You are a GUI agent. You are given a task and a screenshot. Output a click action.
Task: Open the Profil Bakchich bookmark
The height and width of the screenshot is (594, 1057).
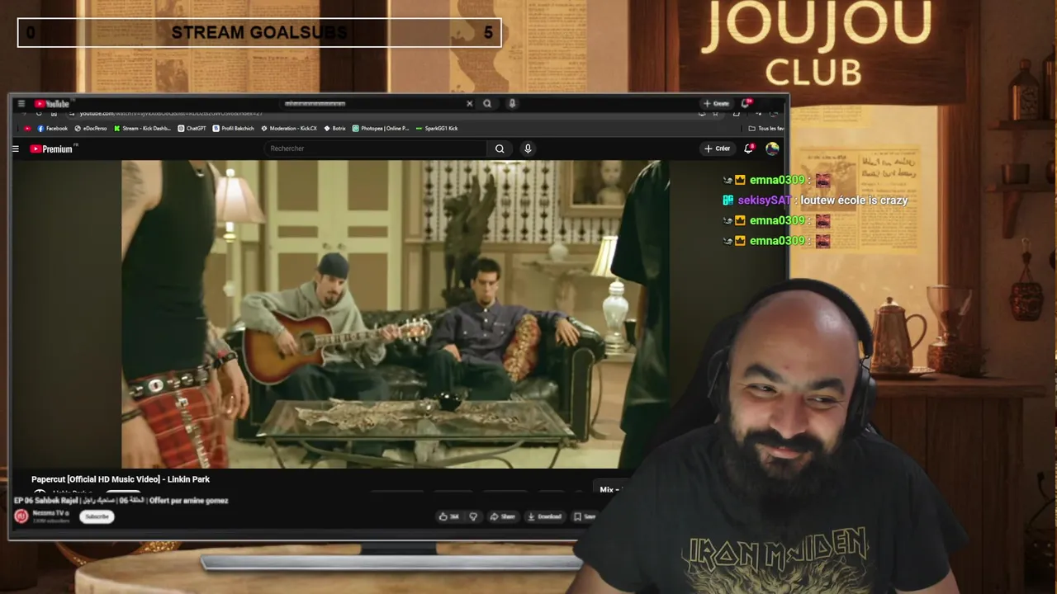pyautogui.click(x=234, y=129)
